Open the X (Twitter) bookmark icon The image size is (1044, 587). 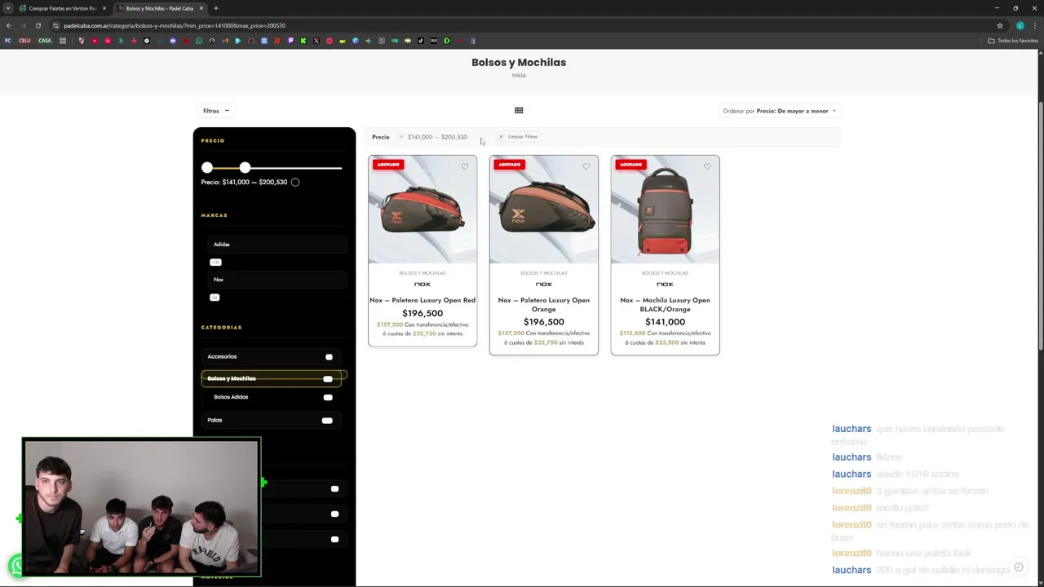click(316, 41)
